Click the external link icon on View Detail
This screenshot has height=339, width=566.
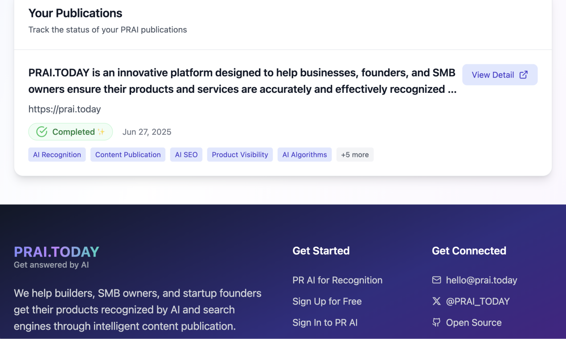click(524, 75)
